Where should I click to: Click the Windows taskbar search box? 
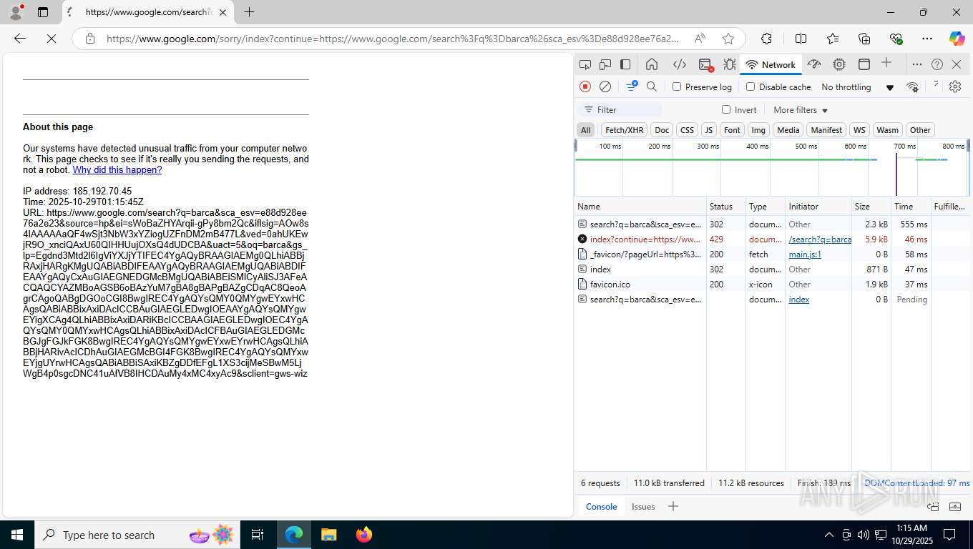coord(136,535)
